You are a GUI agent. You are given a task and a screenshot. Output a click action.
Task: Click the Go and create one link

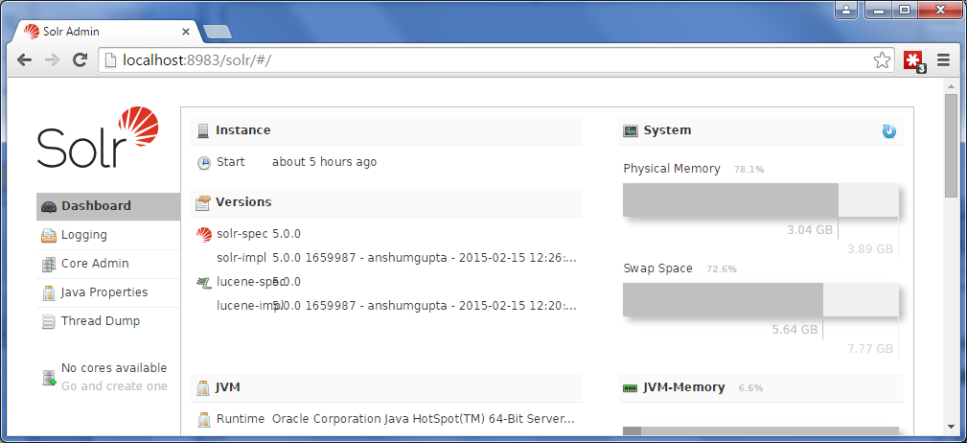(114, 386)
